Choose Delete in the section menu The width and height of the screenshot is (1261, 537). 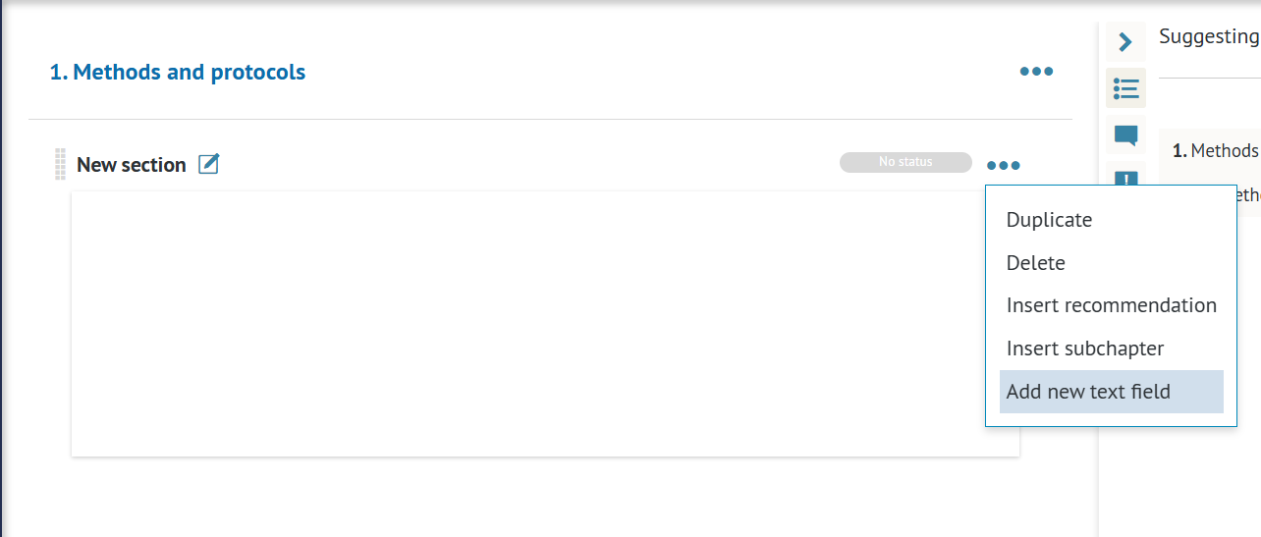pyautogui.click(x=1035, y=263)
